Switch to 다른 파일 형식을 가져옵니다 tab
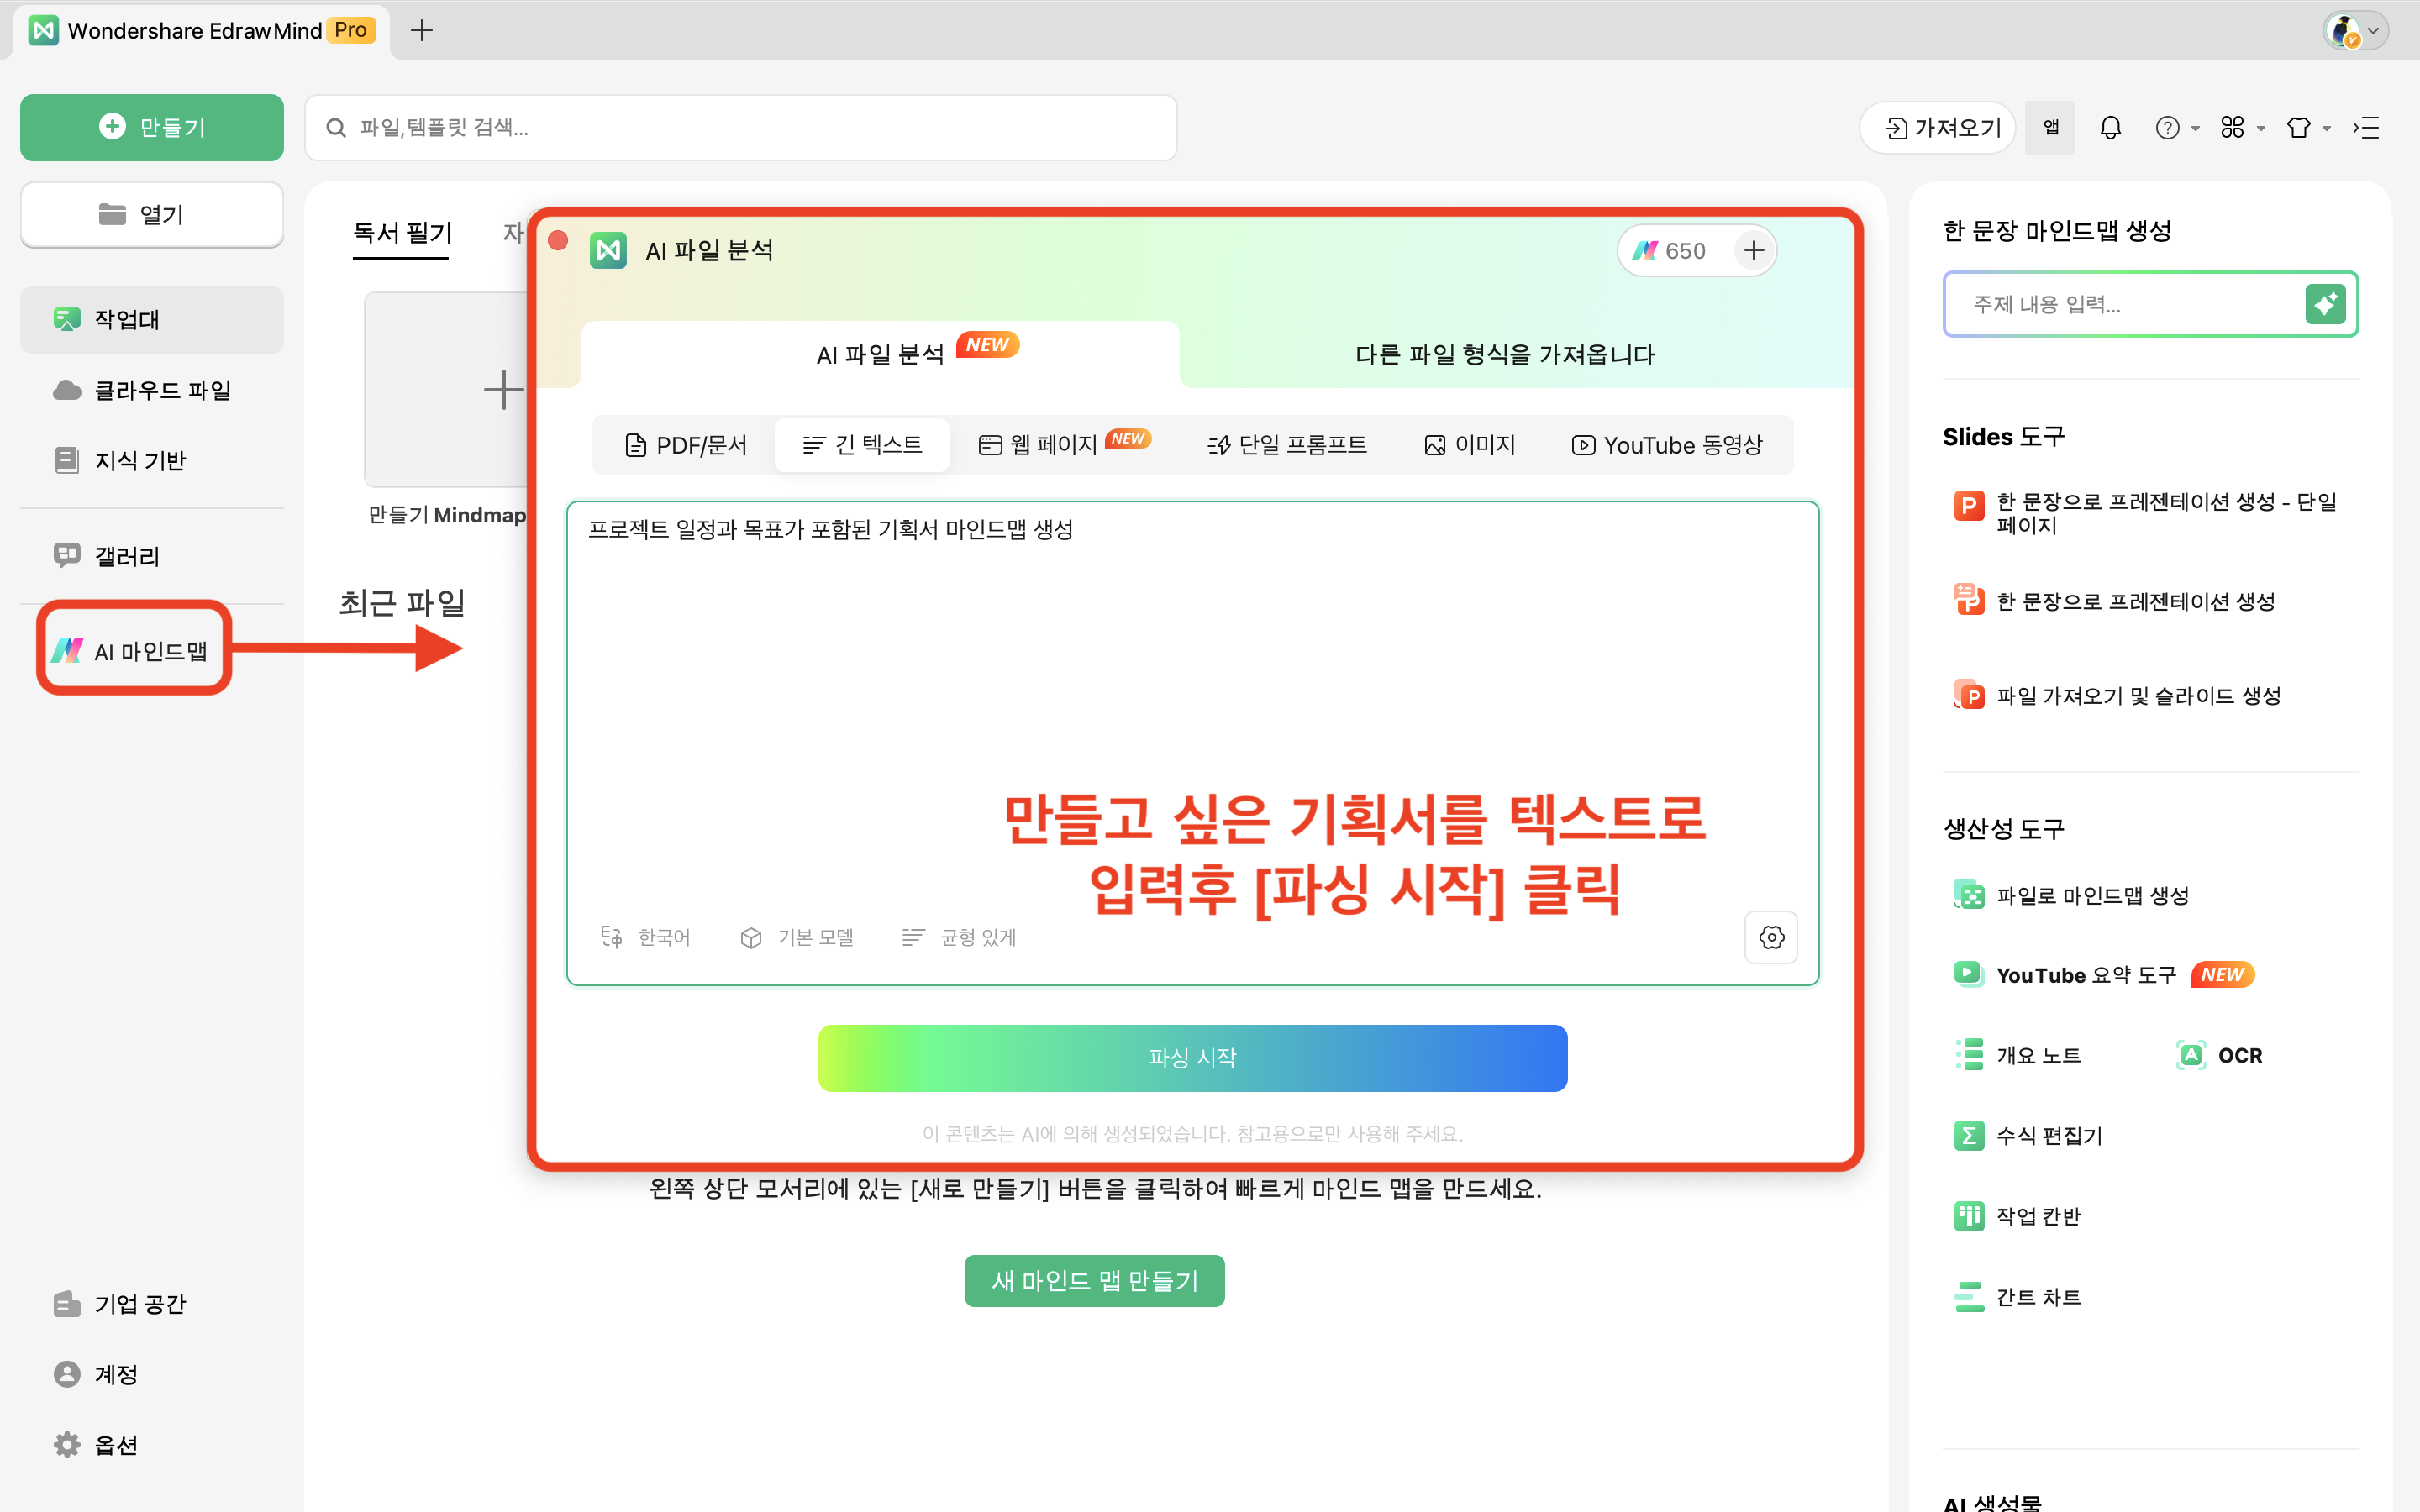Screen dimensions: 2420x1512 (1504, 355)
